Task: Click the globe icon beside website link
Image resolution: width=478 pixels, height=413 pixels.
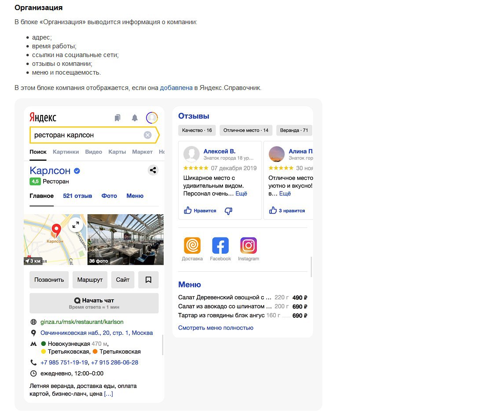Action: tap(33, 322)
